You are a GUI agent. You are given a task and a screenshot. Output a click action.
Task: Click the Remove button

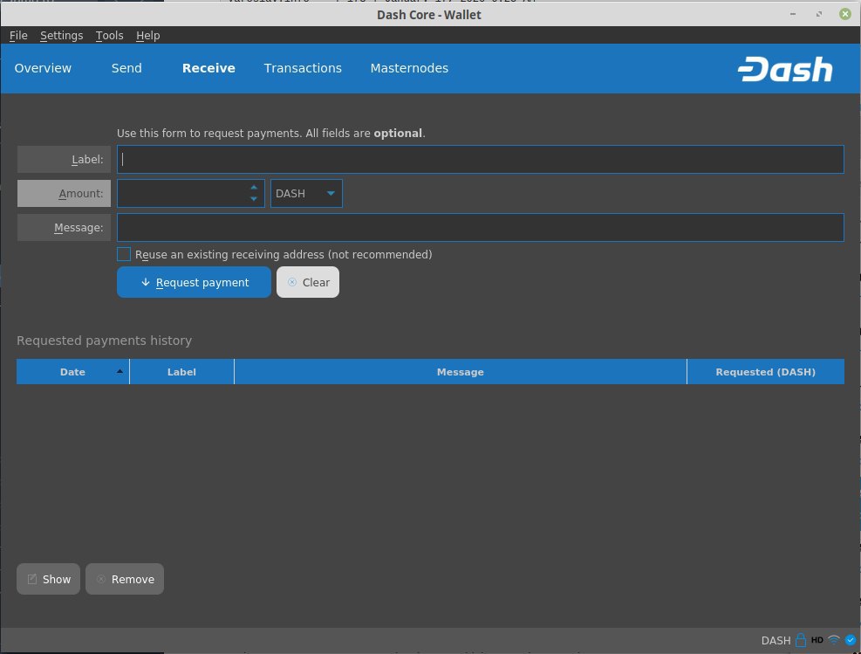click(125, 579)
